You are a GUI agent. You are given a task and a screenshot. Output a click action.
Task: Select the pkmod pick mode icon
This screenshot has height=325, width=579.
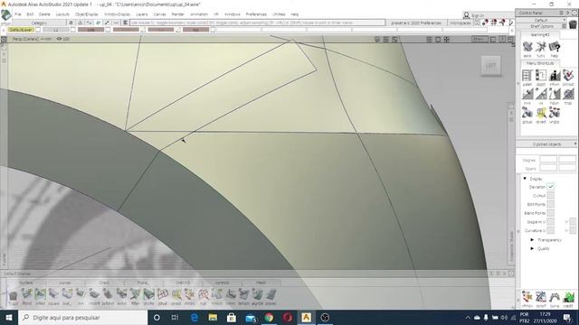[x=568, y=78]
